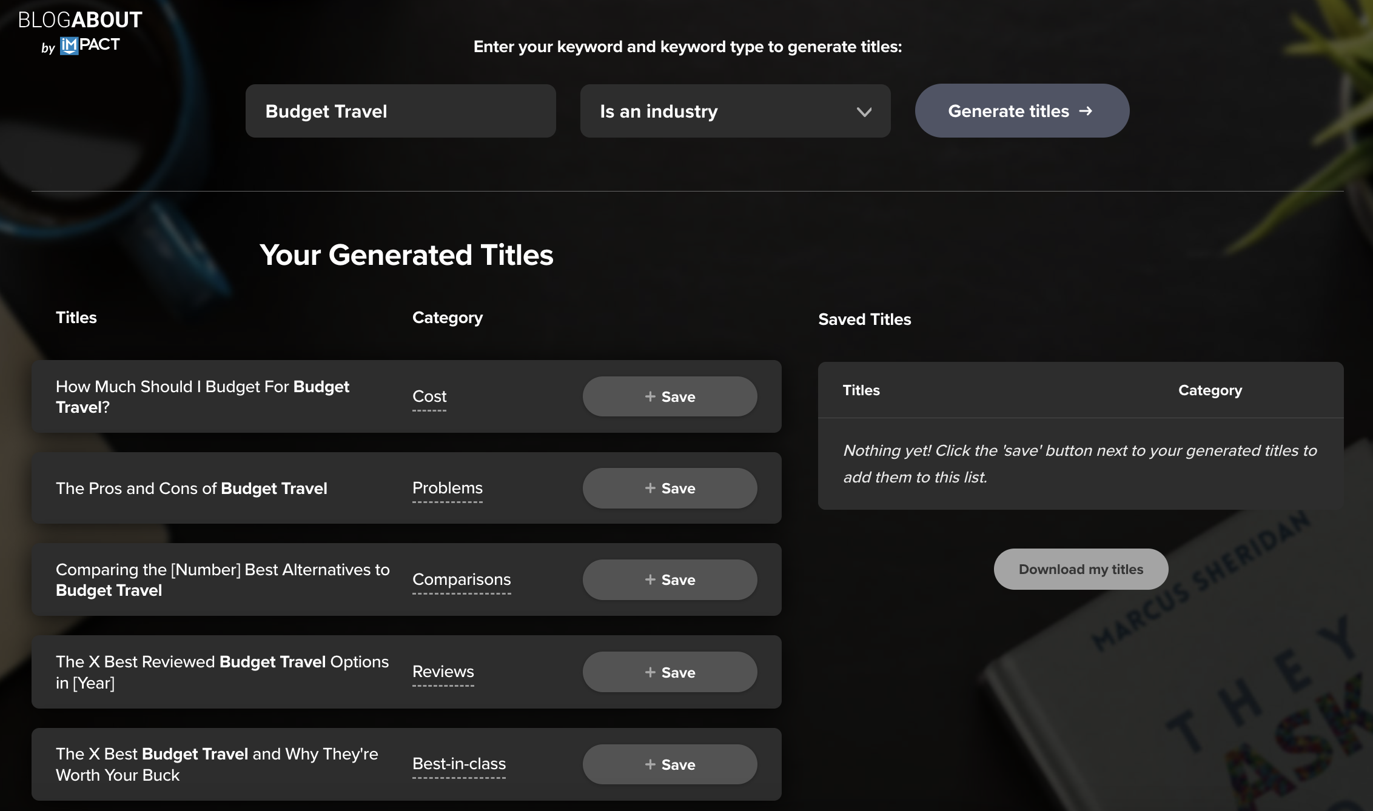Toggle save for Comparisons title
This screenshot has width=1373, height=811.
(x=669, y=579)
